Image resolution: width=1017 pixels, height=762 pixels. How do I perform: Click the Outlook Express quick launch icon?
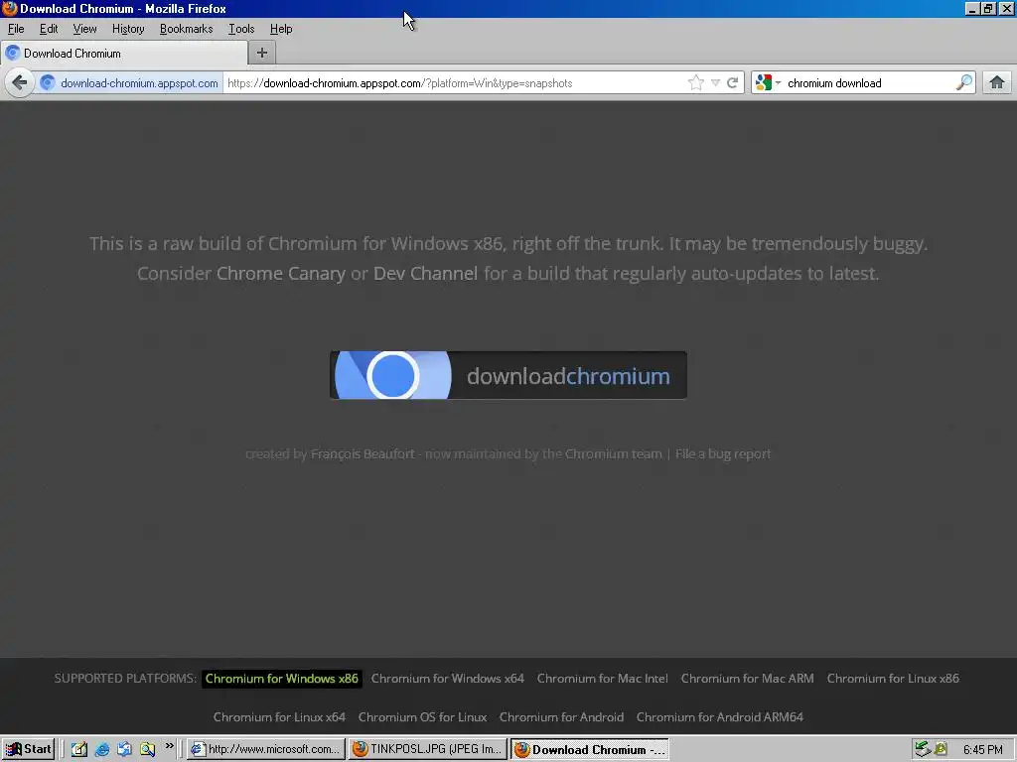[124, 749]
